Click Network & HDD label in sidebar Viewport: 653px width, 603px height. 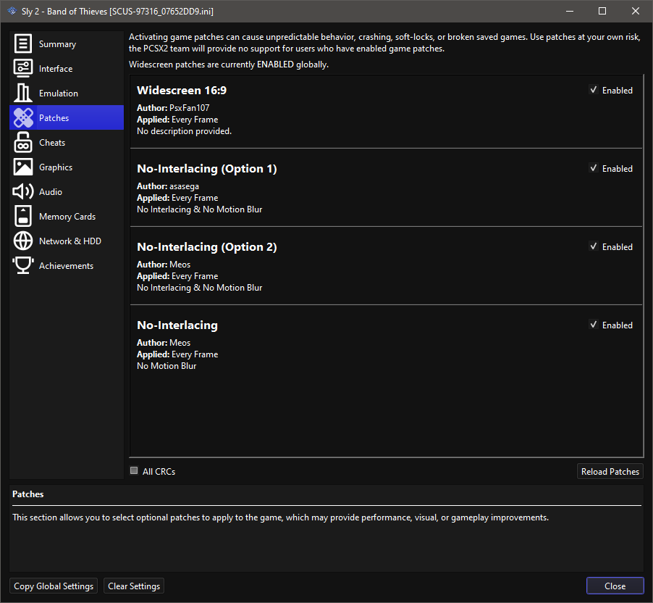[x=70, y=241]
